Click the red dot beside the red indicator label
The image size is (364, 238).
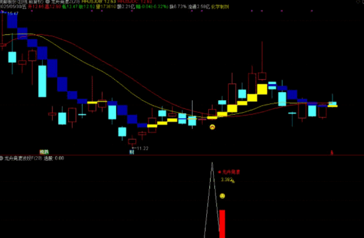point(220,172)
